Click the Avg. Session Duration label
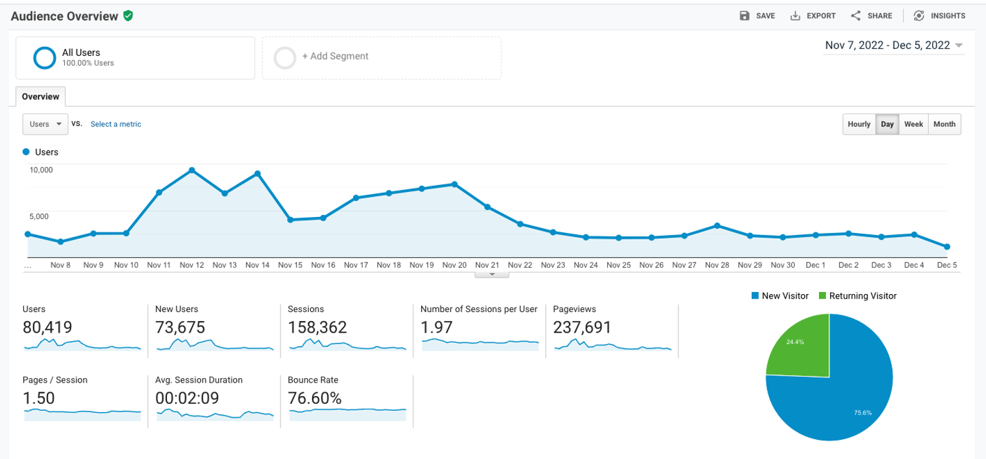 click(x=199, y=379)
